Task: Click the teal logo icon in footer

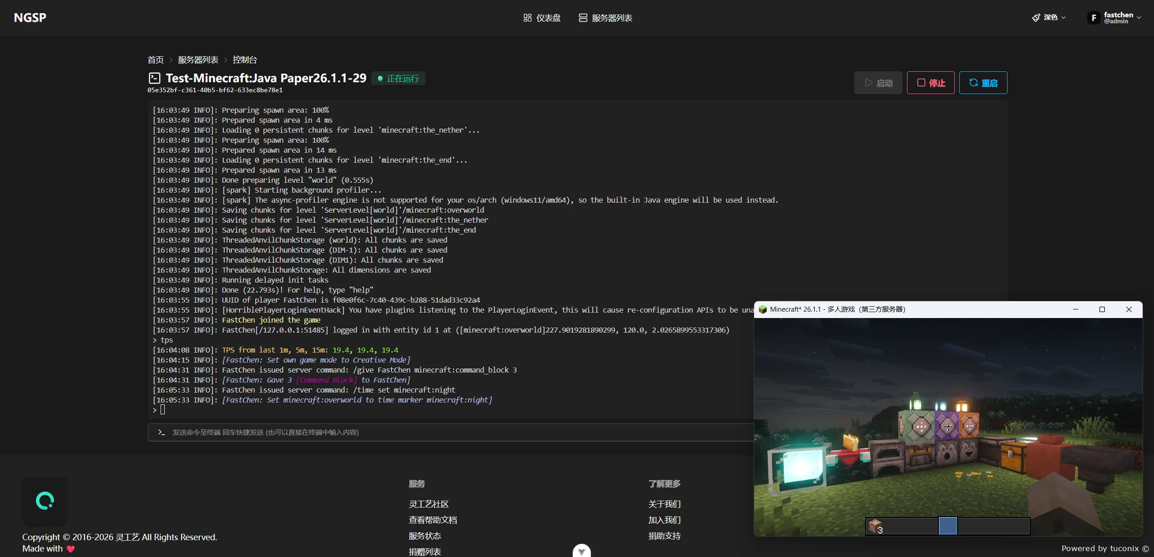Action: pyautogui.click(x=45, y=501)
